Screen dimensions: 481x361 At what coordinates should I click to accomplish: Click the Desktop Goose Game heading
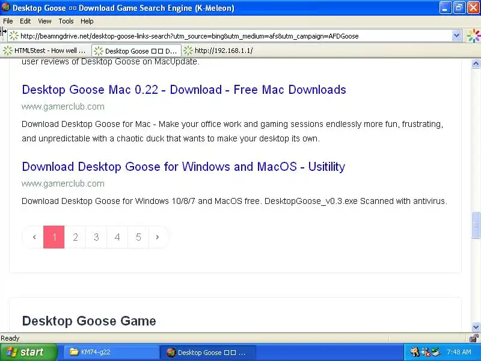(x=89, y=321)
